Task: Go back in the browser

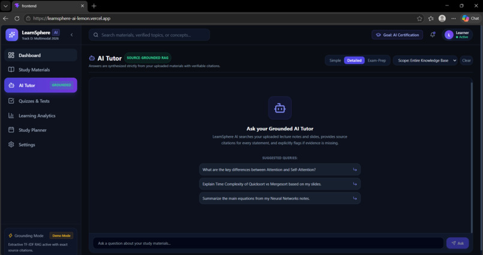Action: click(5, 19)
